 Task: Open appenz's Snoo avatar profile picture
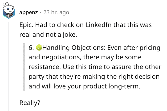pyautogui.click(x=8, y=10)
